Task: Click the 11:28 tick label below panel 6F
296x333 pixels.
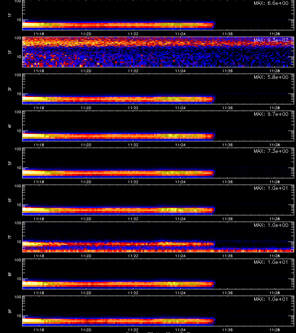Action: pyautogui.click(x=275, y=219)
